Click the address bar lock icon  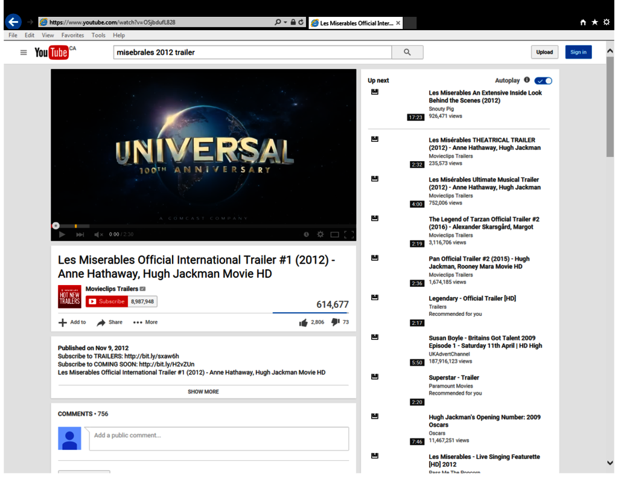293,22
